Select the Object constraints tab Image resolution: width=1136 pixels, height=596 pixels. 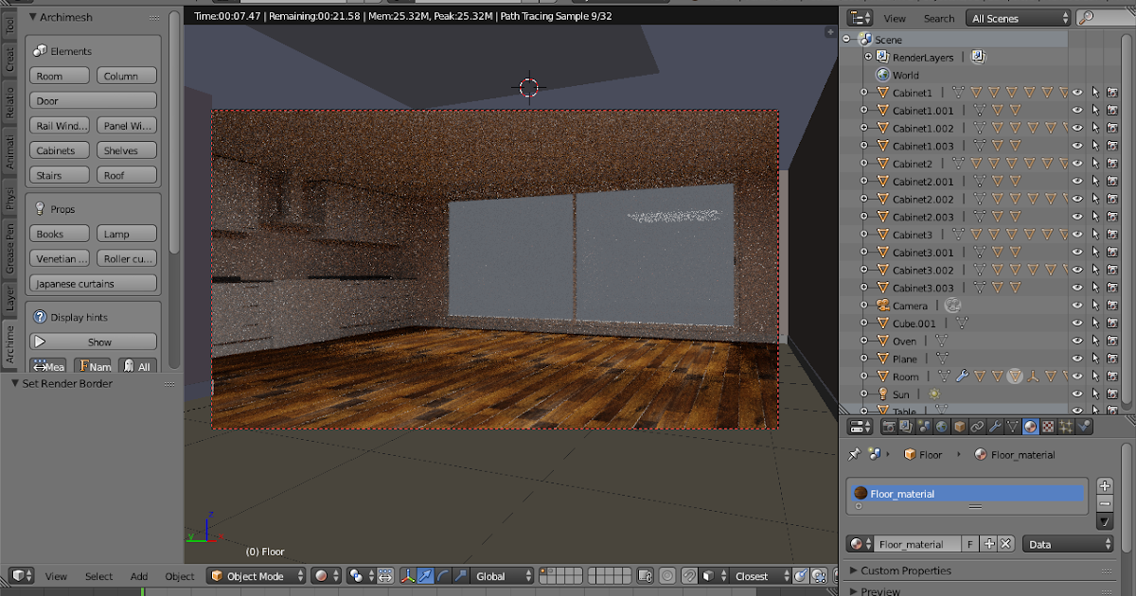(x=977, y=427)
